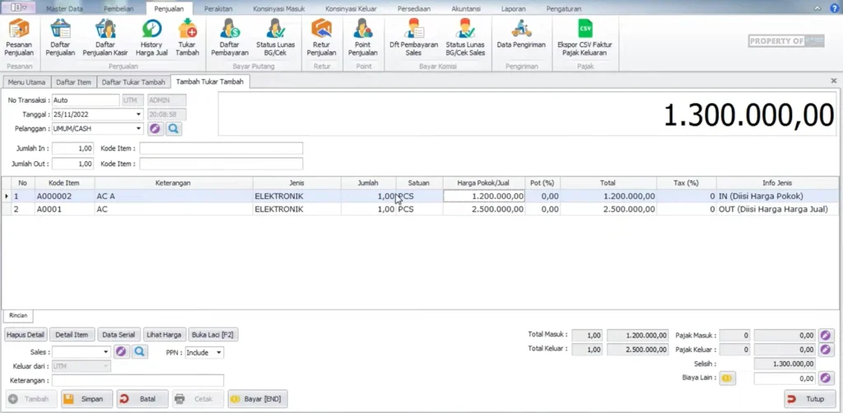Open the PPN Include dropdown
The width and height of the screenshot is (843, 413).
(218, 352)
